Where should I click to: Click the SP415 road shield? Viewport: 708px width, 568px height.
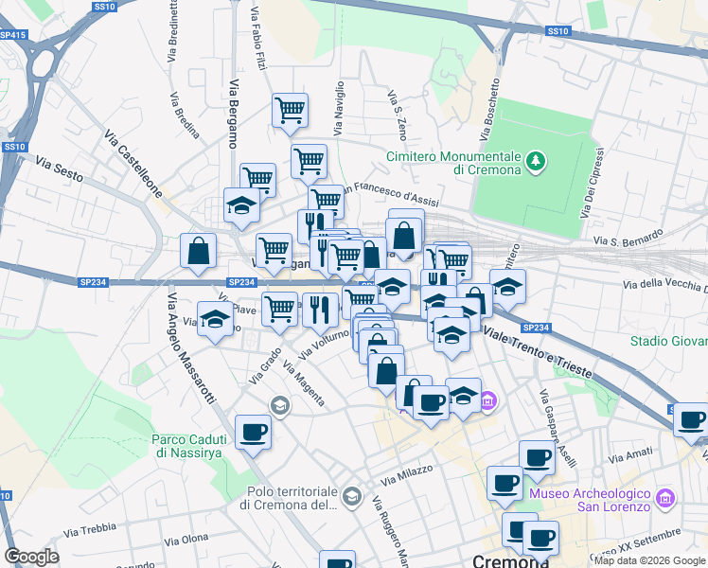tap(13, 35)
